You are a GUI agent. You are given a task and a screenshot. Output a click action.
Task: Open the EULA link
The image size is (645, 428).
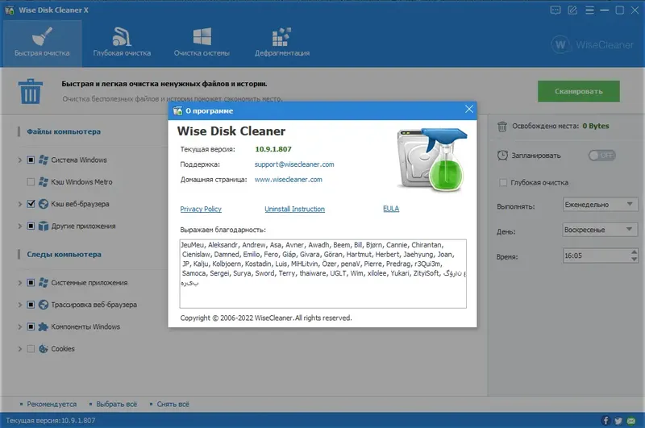pos(391,209)
